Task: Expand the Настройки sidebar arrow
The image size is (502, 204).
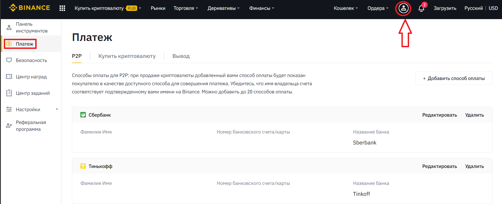Action: coord(57,109)
